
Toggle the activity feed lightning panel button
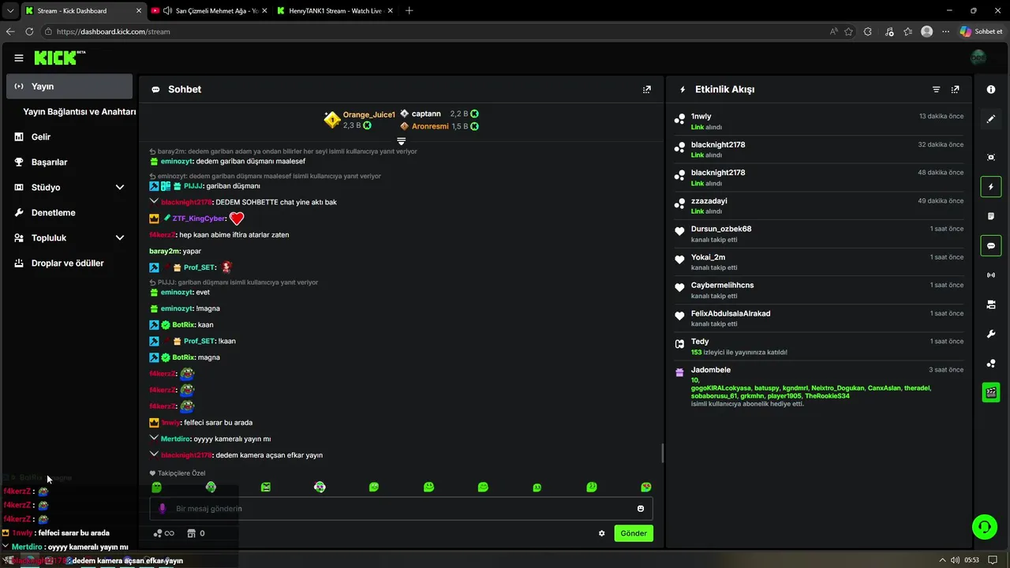991,187
